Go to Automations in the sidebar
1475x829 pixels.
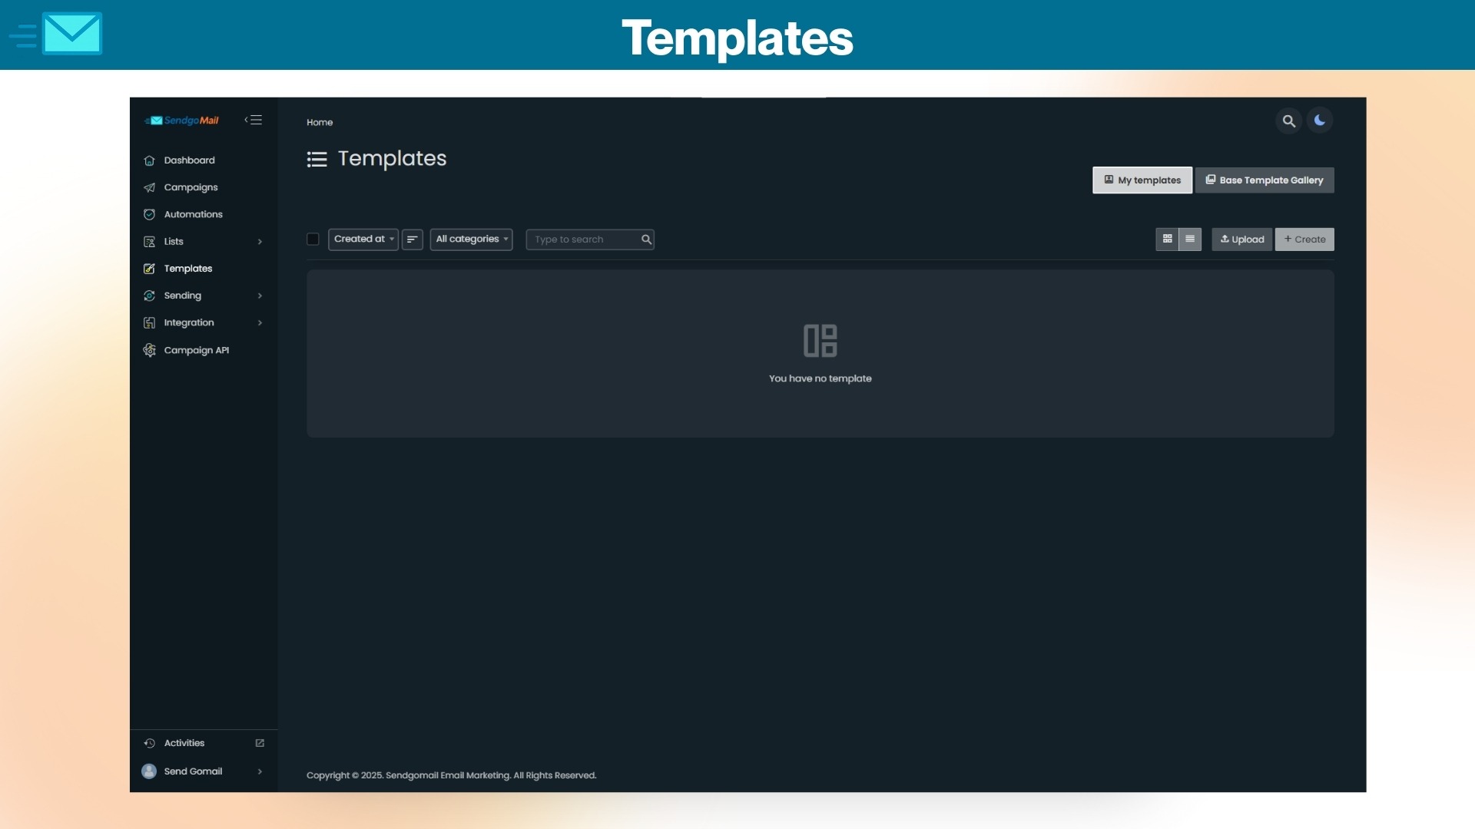pyautogui.click(x=193, y=214)
